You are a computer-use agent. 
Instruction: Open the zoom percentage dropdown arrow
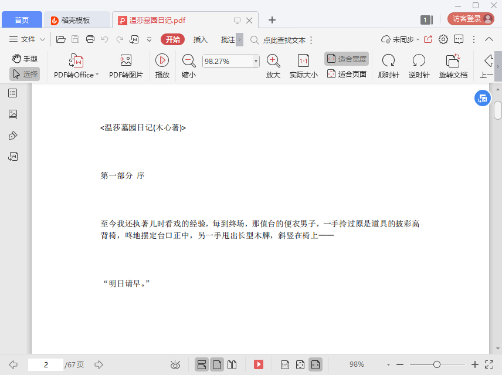tap(256, 61)
